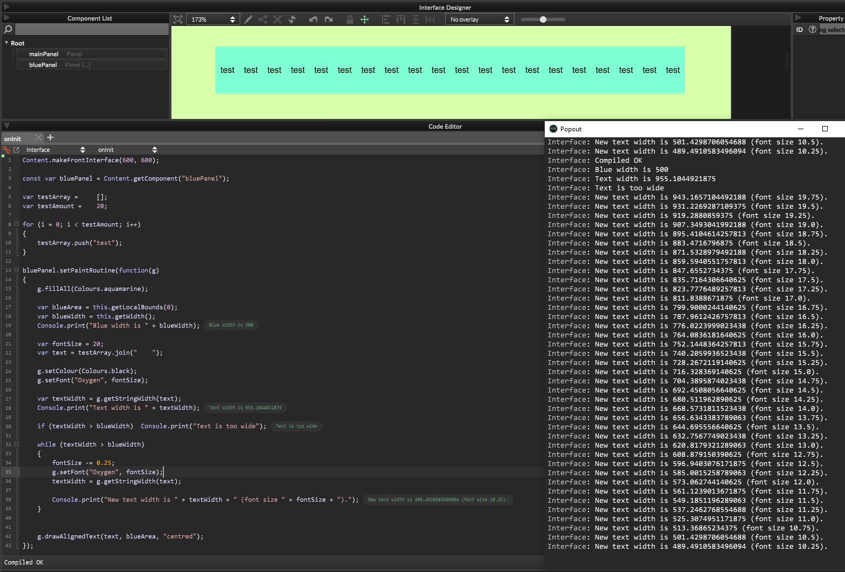This screenshot has height=572, width=845.
Task: Select the mainPanel component in the tree
Action: click(91, 54)
